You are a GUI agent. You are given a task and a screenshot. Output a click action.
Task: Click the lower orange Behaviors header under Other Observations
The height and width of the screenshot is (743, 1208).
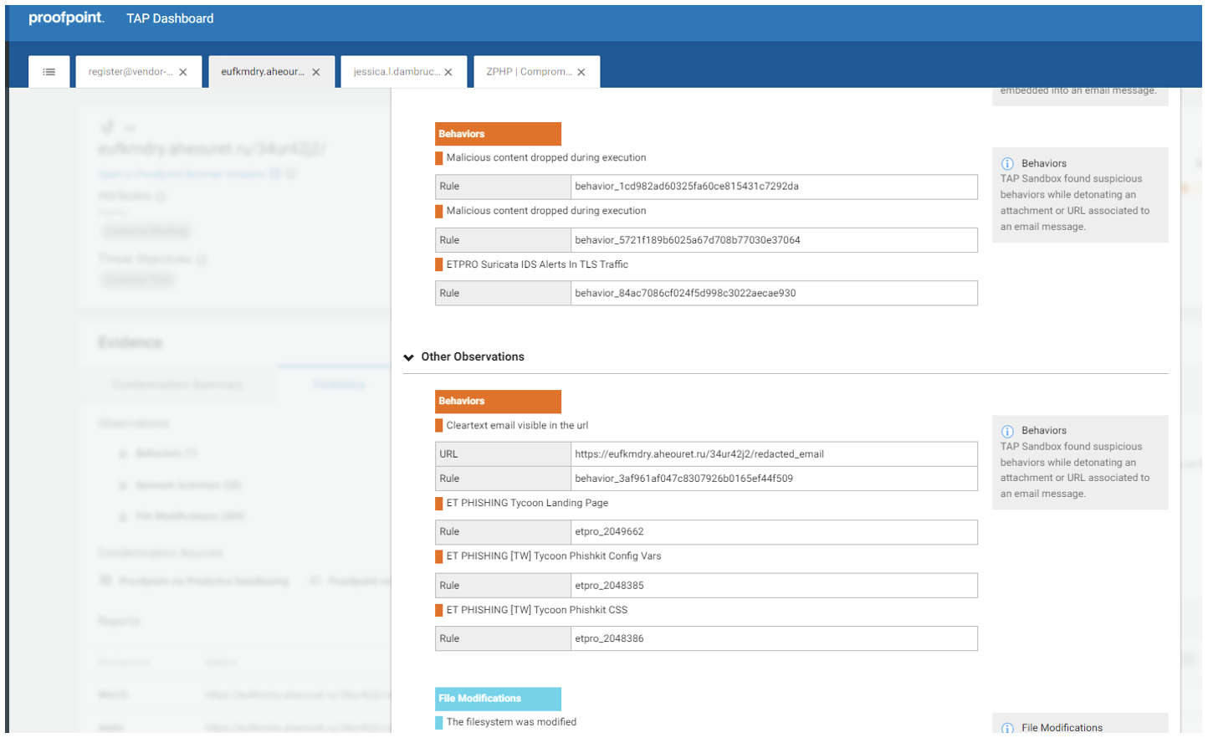tap(498, 402)
